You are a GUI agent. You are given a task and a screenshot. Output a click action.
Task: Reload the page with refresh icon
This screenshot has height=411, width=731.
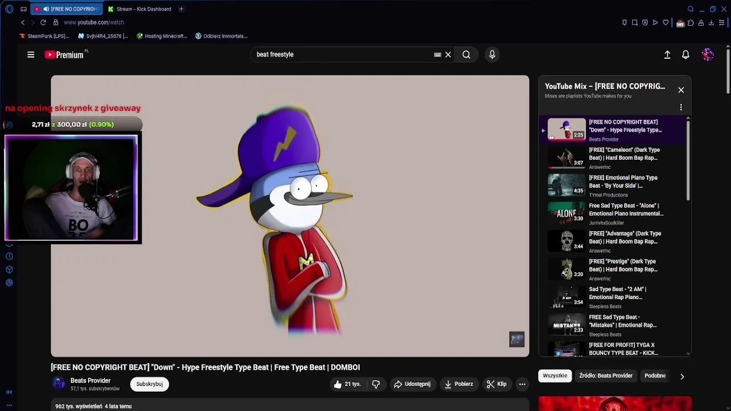(43, 22)
